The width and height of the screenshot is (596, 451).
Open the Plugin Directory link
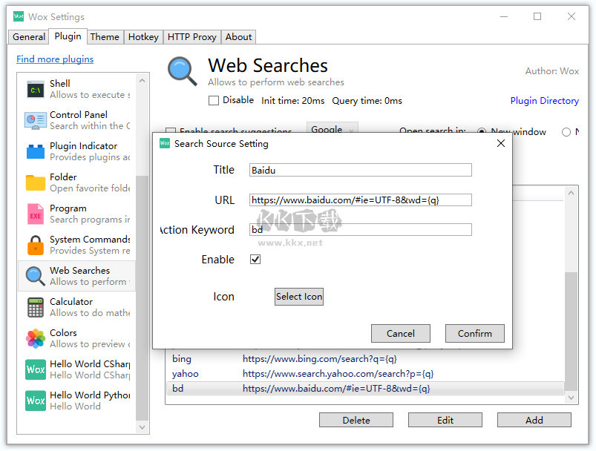pos(544,101)
